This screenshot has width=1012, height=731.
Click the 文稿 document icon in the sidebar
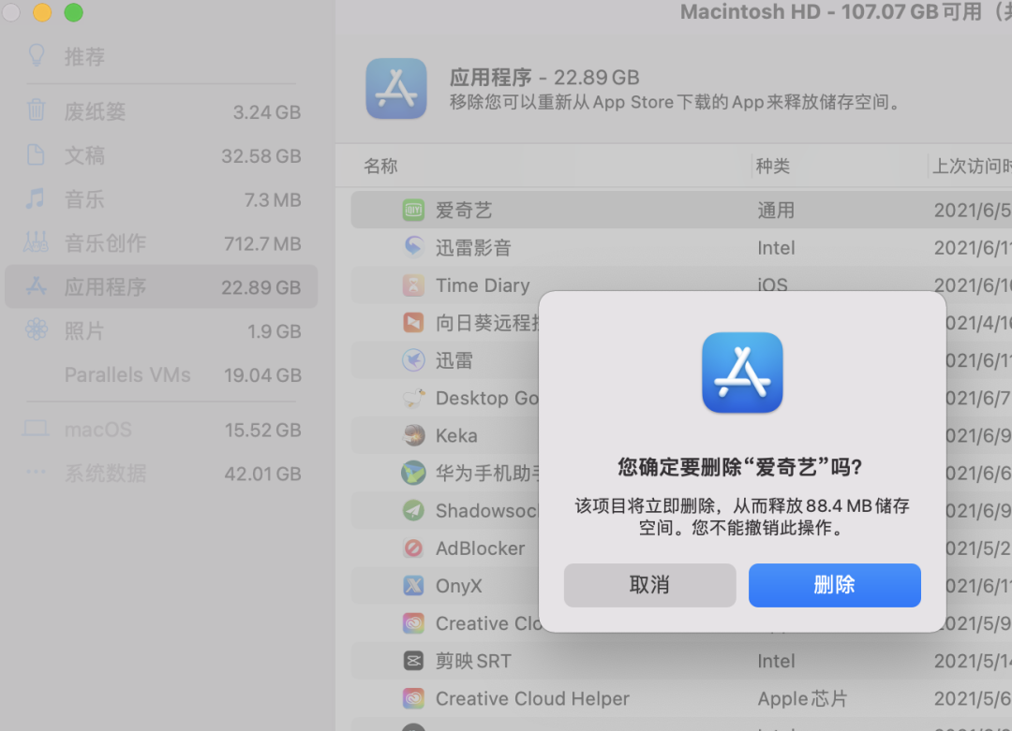(x=36, y=154)
